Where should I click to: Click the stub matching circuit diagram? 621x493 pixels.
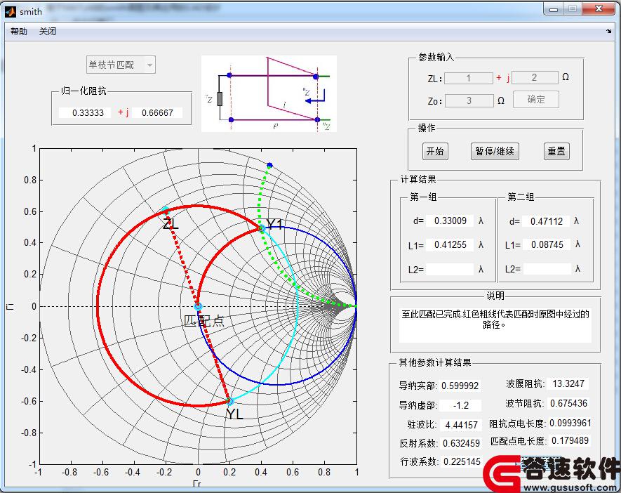pyautogui.click(x=269, y=93)
